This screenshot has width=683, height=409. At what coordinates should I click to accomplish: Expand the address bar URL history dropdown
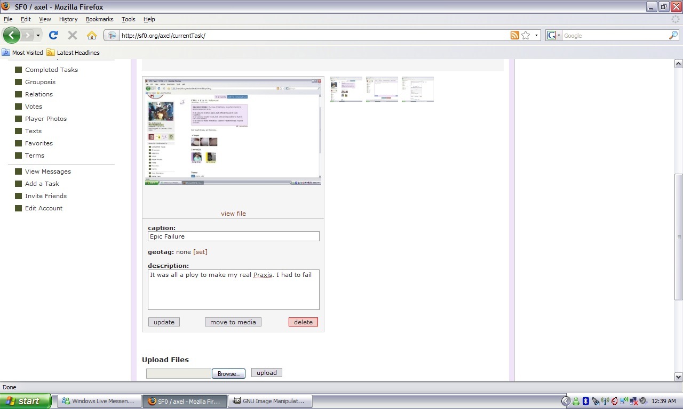click(x=536, y=36)
